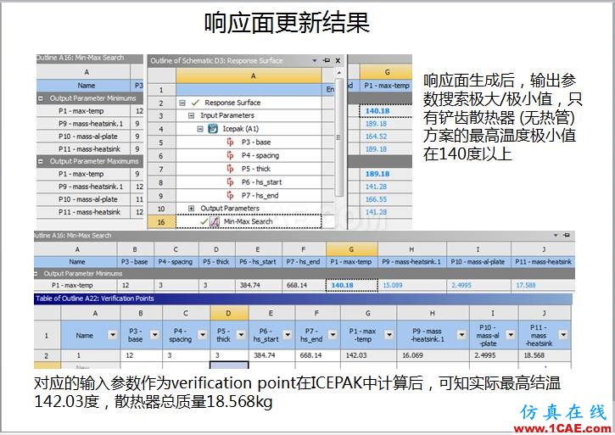Click the empty selected cell below P5 - thick
615x435 pixels.
(229, 365)
